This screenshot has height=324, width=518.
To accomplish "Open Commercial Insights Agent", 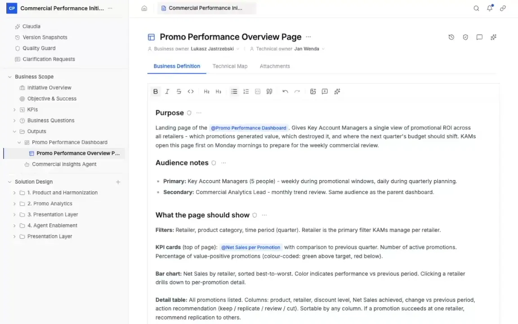I will 64,164.
